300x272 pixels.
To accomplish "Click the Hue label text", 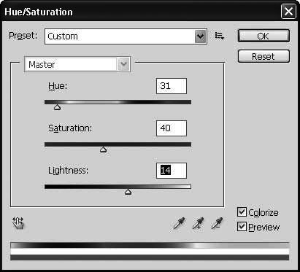I will coord(58,86).
